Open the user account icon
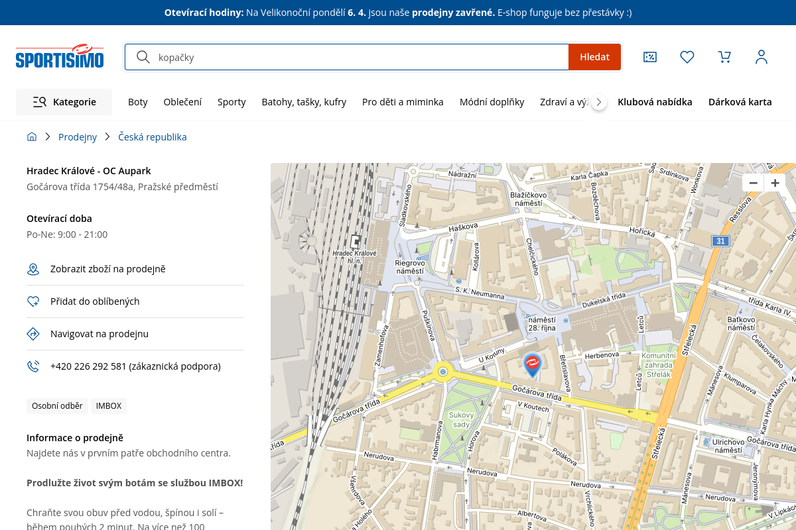The image size is (796, 530). pyautogui.click(x=762, y=57)
